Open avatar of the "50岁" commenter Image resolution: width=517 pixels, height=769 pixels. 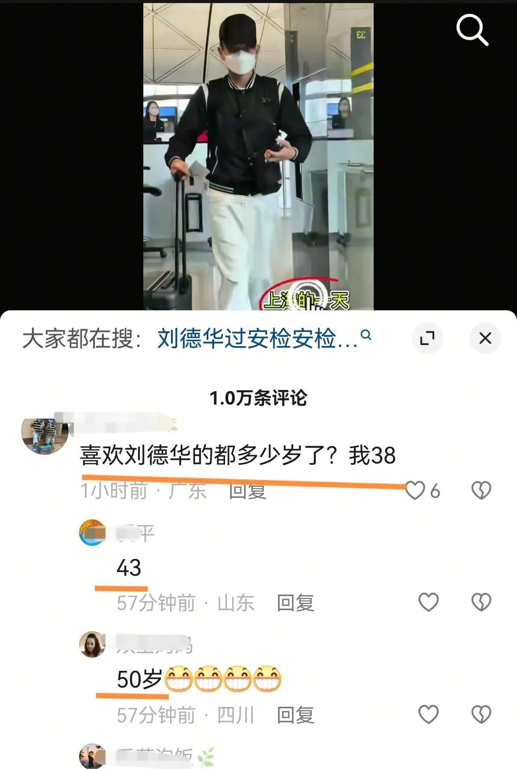(x=92, y=644)
